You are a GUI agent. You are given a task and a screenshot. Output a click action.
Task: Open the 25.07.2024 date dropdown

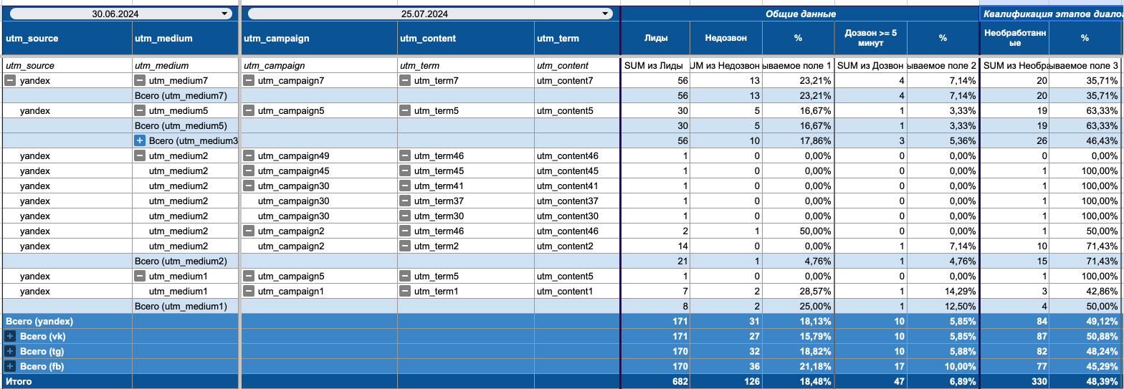606,14
